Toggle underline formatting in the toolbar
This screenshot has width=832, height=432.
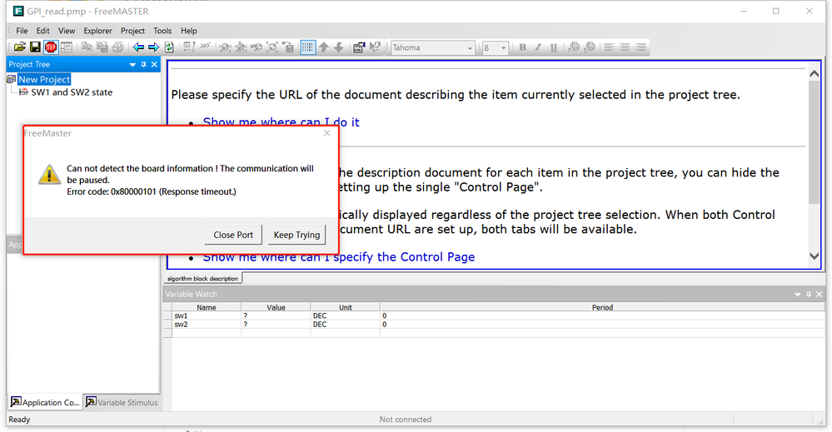(x=554, y=47)
